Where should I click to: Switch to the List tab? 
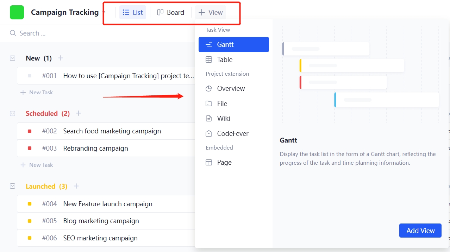tap(133, 12)
